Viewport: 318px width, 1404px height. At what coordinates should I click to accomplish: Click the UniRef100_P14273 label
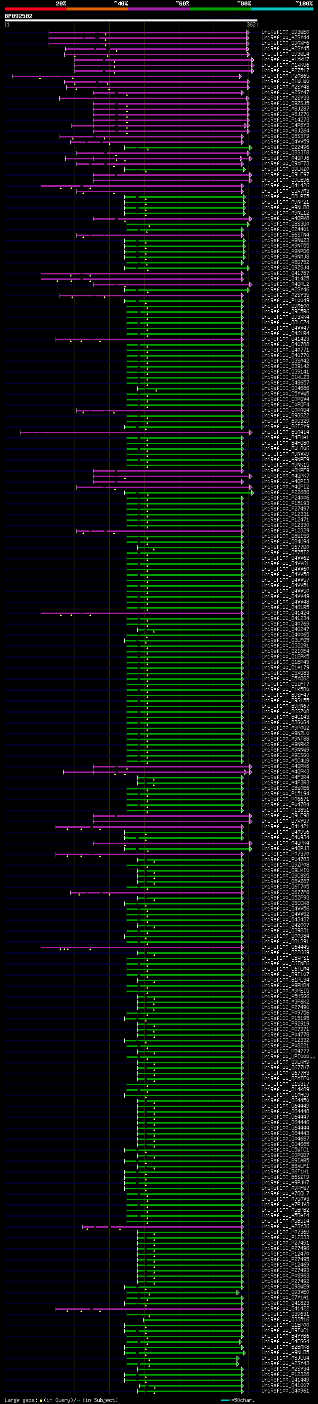click(x=285, y=120)
